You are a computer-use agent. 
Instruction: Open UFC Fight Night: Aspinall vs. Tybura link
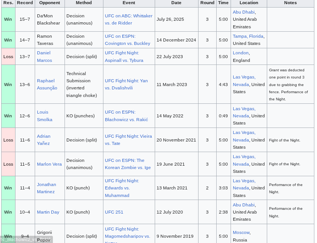point(124,57)
